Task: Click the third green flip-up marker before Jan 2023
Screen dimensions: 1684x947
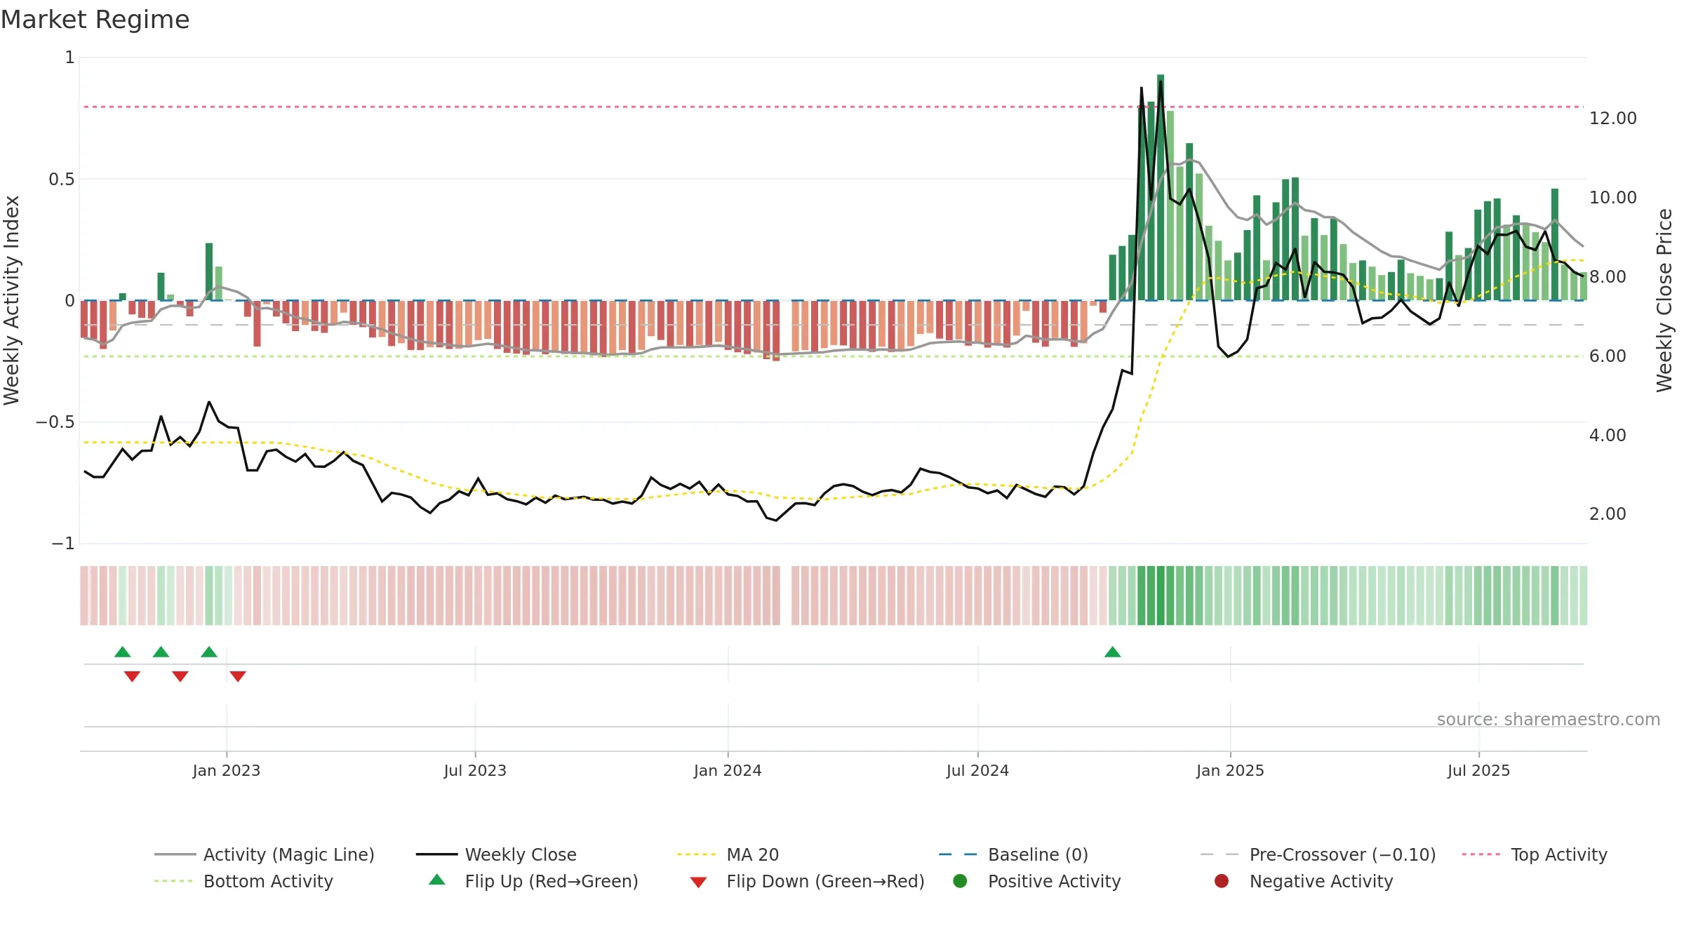Action: point(209,652)
